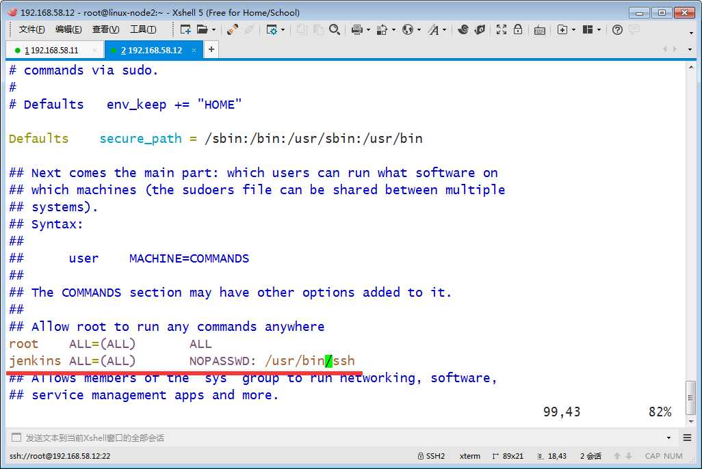Viewport: 702px width, 469px height.
Task: Close the 192.168.58.11 tab
Action: click(x=94, y=50)
